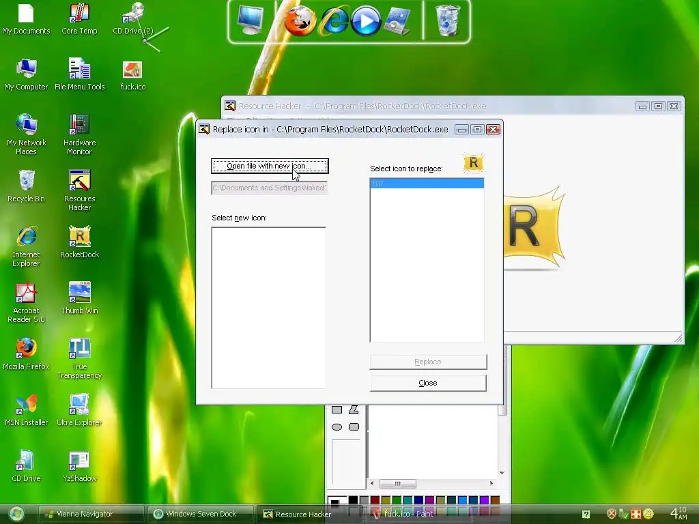
Task: Select the Resoures Hacker desktop icon
Action: (x=79, y=191)
